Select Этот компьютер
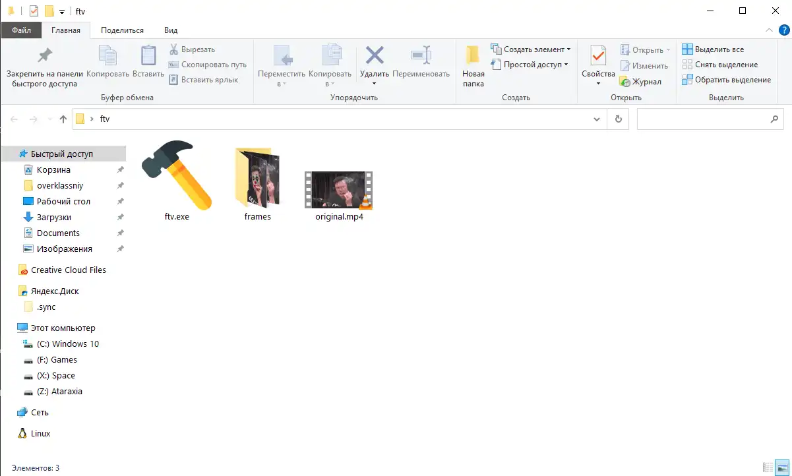Image resolution: width=792 pixels, height=476 pixels. [x=63, y=328]
